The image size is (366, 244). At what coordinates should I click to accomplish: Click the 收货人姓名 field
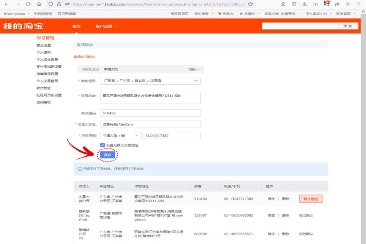point(150,124)
